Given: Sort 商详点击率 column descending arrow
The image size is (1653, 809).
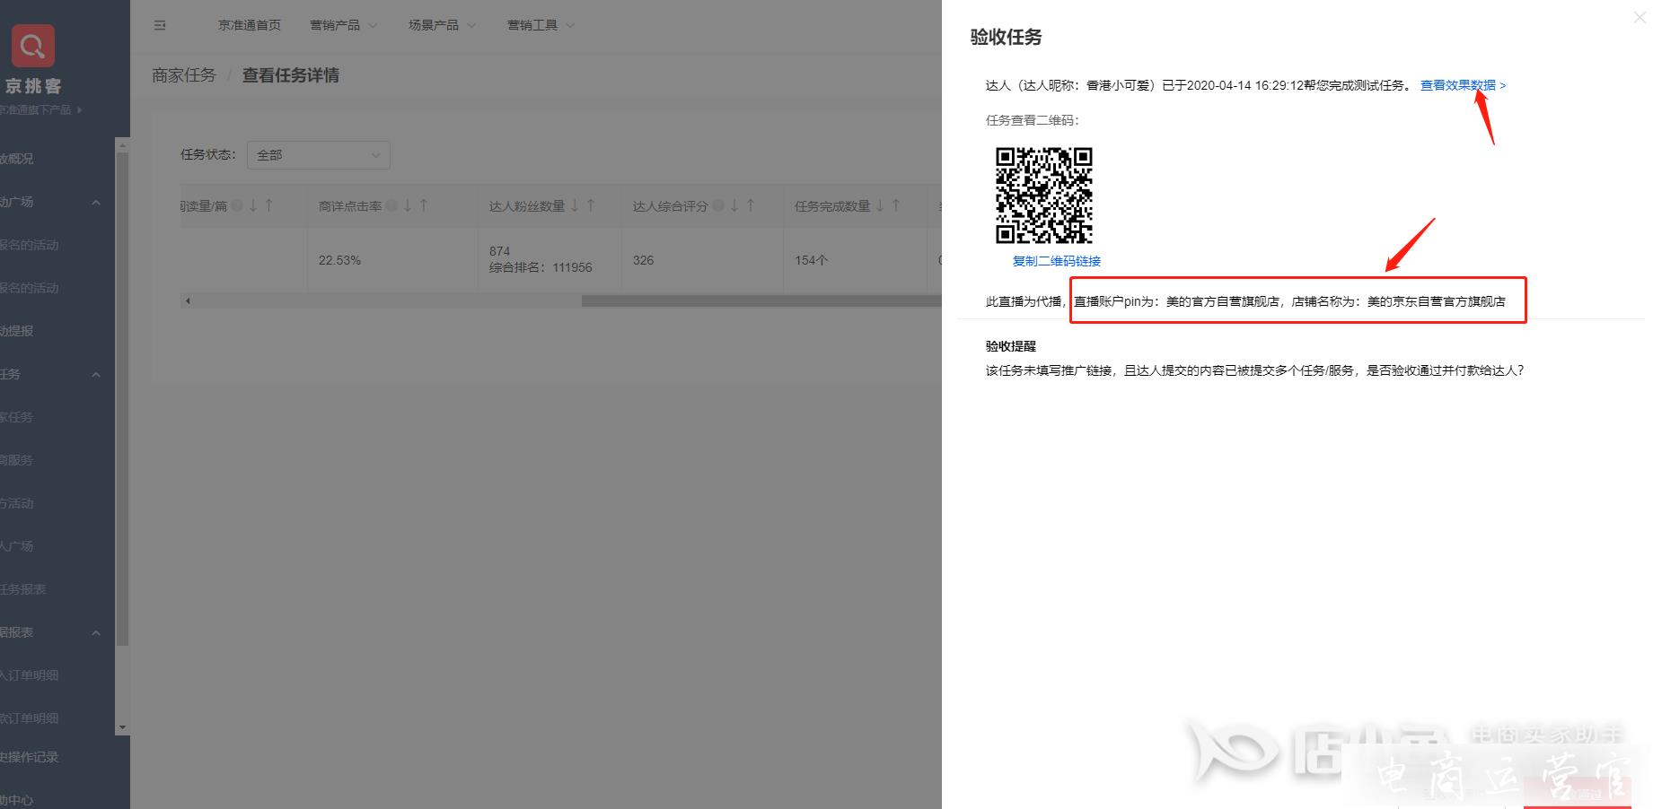Looking at the screenshot, I should (408, 205).
